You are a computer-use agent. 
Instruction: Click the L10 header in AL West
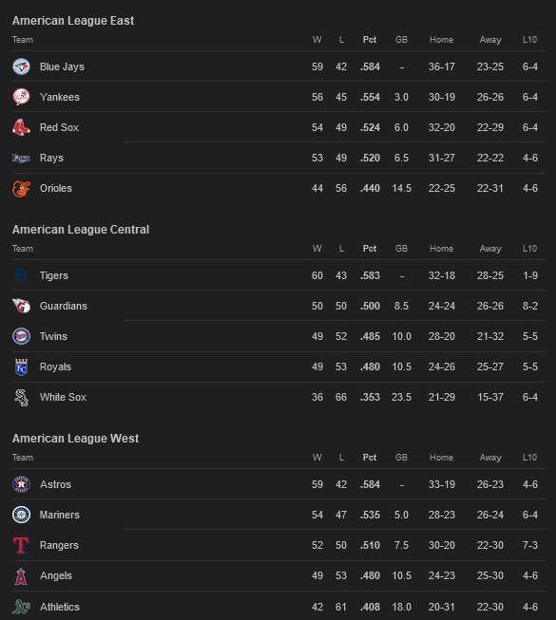point(529,457)
